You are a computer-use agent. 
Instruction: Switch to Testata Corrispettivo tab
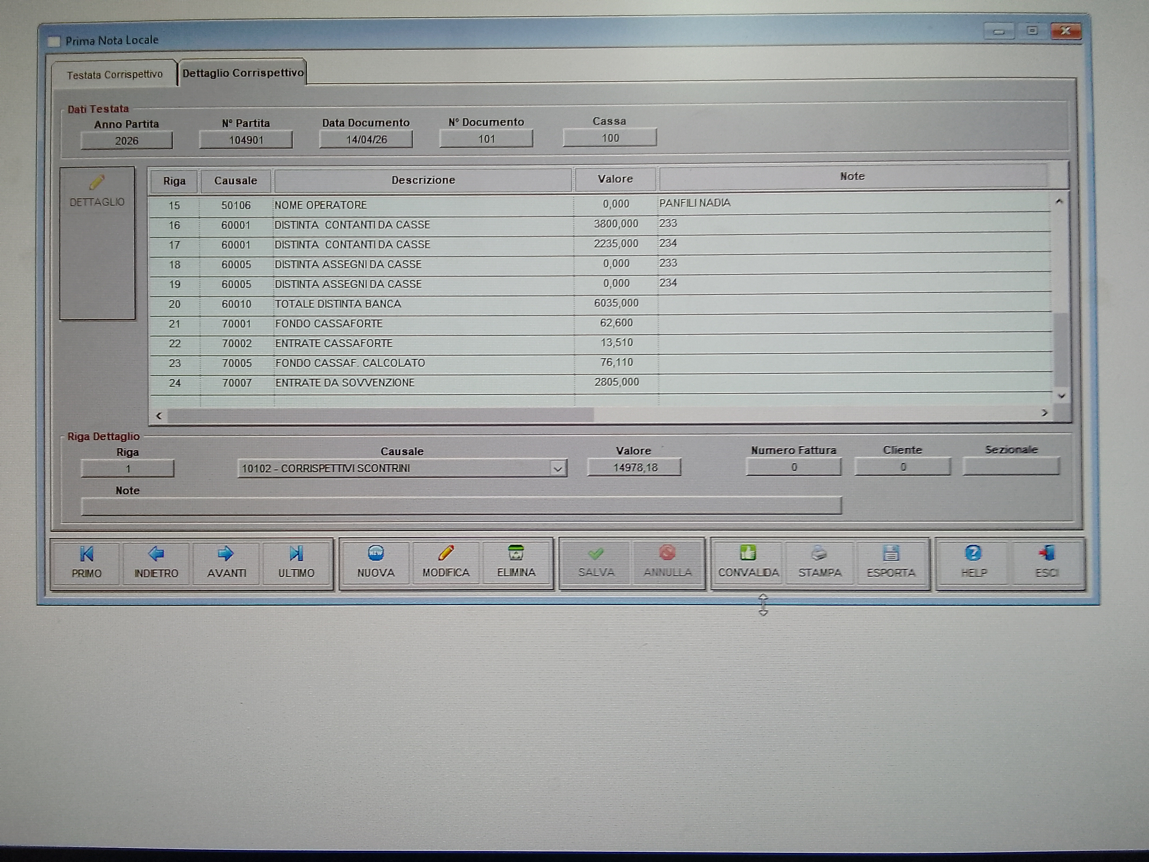[x=114, y=75]
